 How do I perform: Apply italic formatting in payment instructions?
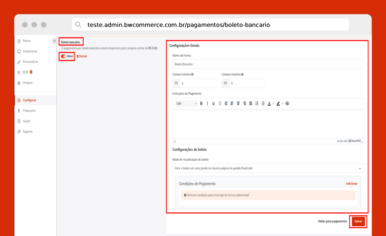click(x=207, y=103)
